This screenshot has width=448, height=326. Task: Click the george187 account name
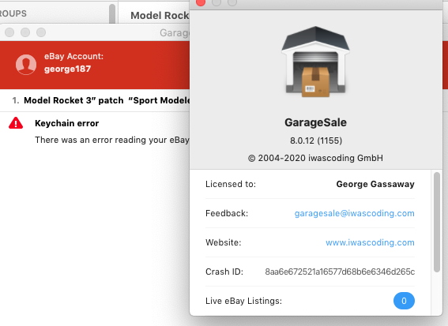click(67, 69)
